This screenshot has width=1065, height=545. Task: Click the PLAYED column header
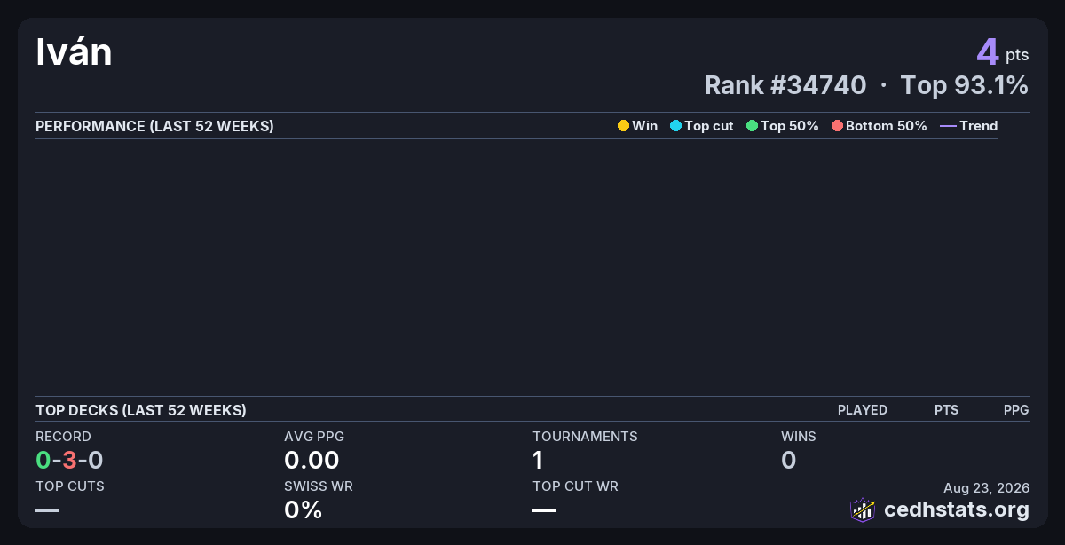[x=863, y=410]
